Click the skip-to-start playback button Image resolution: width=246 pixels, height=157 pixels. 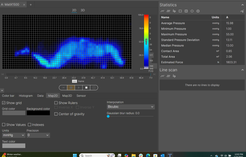coord(63,87)
